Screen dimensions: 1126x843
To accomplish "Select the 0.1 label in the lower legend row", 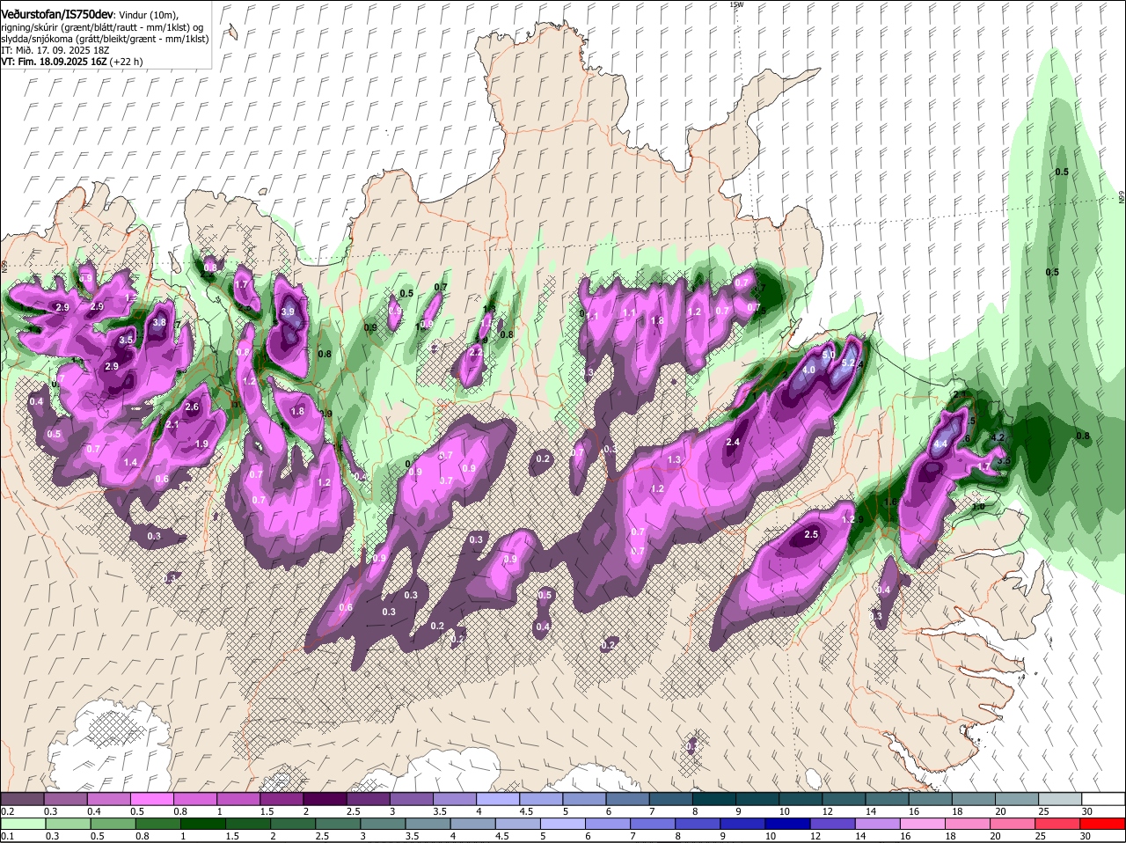I will [7, 837].
